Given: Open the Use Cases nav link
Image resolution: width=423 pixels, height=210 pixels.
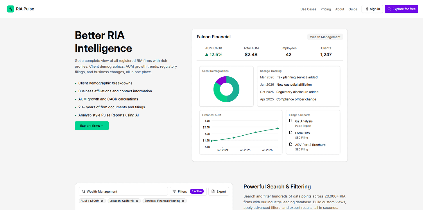Looking at the screenshot, I should point(308,9).
